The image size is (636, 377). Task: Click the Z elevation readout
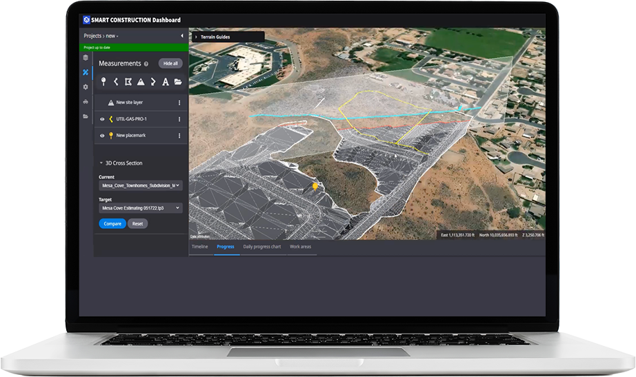click(533, 235)
